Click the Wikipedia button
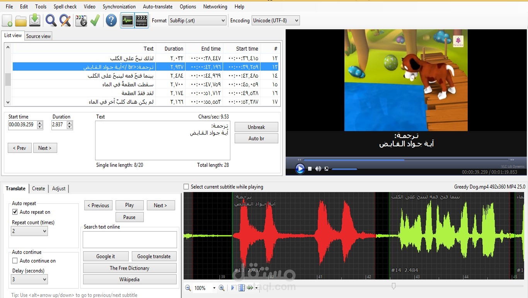528x298 pixels. [x=129, y=279]
